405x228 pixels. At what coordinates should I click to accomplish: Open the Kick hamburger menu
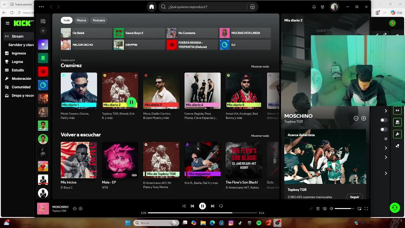pyautogui.click(x=8, y=23)
